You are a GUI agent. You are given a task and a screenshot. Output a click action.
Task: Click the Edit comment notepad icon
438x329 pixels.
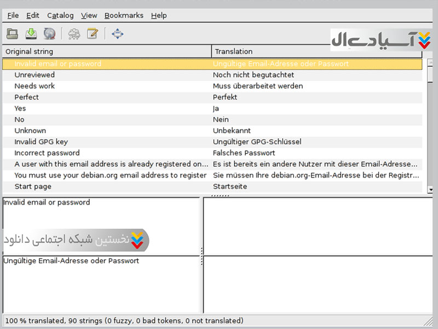[x=93, y=34]
